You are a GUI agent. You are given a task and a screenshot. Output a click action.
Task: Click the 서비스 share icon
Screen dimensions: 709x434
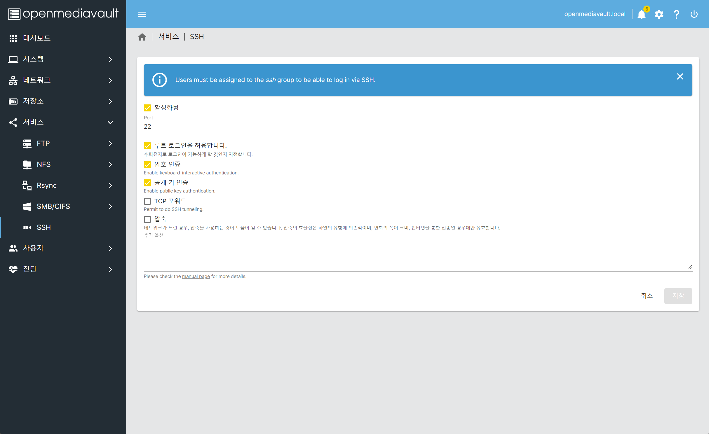click(x=13, y=122)
